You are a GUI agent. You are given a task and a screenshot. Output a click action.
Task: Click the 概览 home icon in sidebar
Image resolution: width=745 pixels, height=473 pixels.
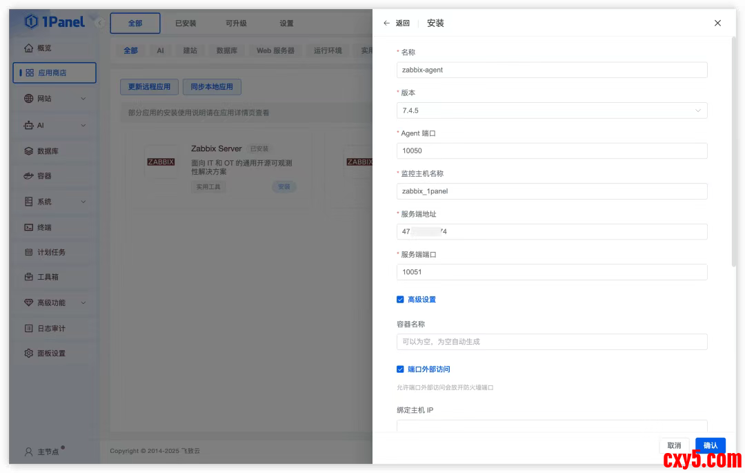click(x=28, y=48)
